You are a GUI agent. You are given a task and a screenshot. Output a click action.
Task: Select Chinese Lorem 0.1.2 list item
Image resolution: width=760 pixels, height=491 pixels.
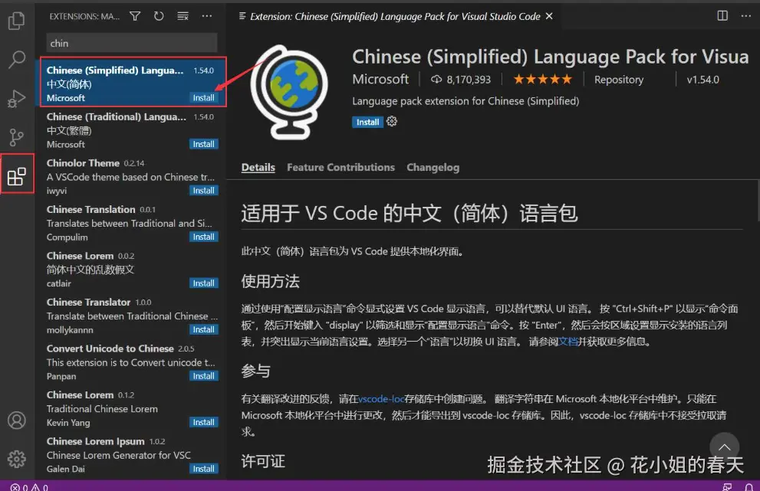pyautogui.click(x=133, y=408)
